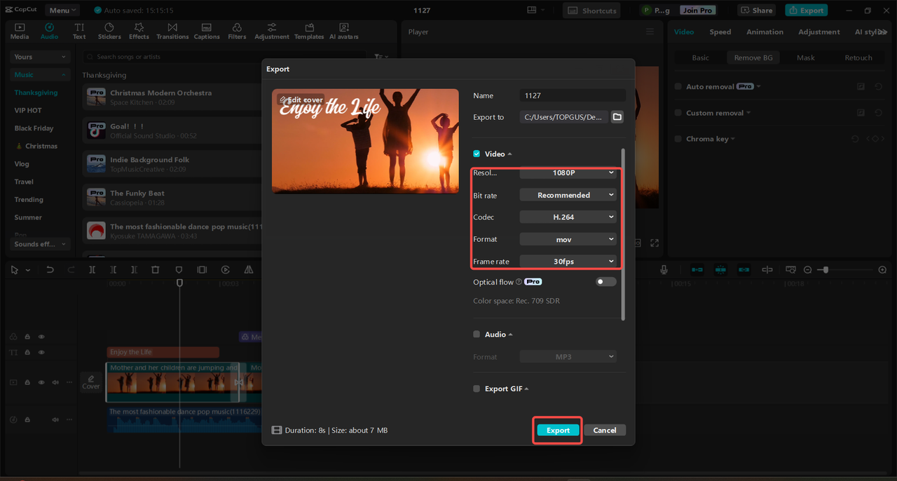The width and height of the screenshot is (897, 481).
Task: Open the audio library filter icon
Action: [379, 57]
